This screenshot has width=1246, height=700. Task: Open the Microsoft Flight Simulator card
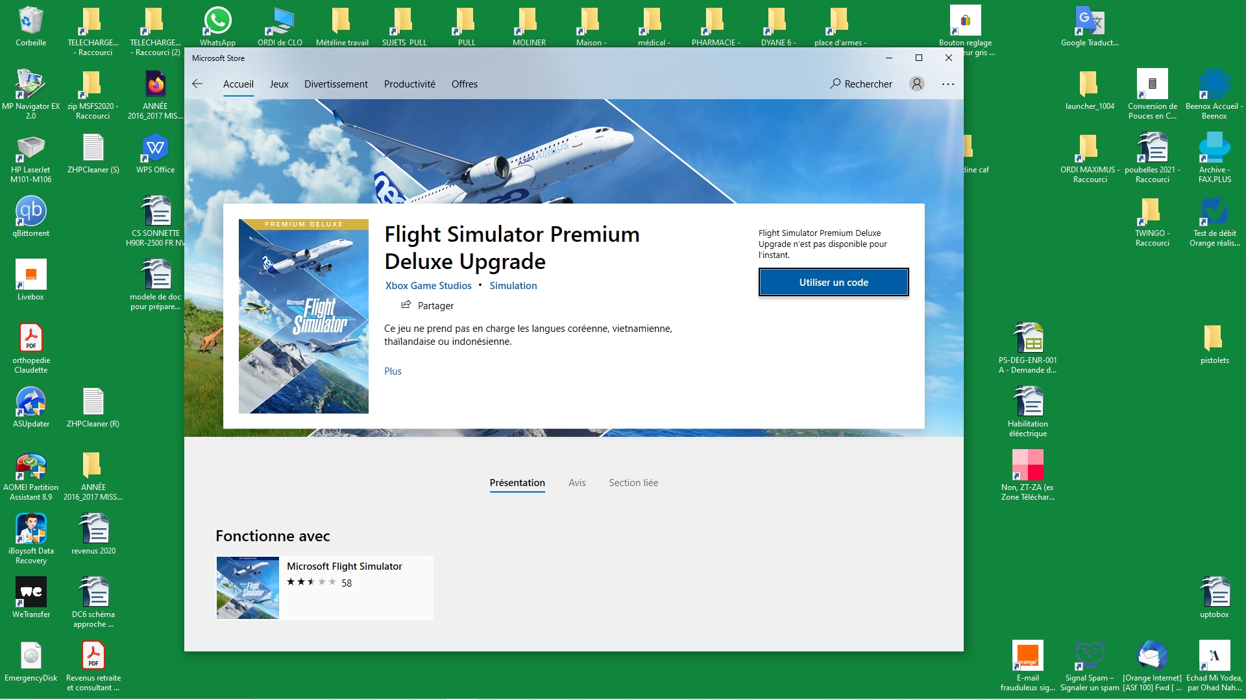click(x=324, y=587)
